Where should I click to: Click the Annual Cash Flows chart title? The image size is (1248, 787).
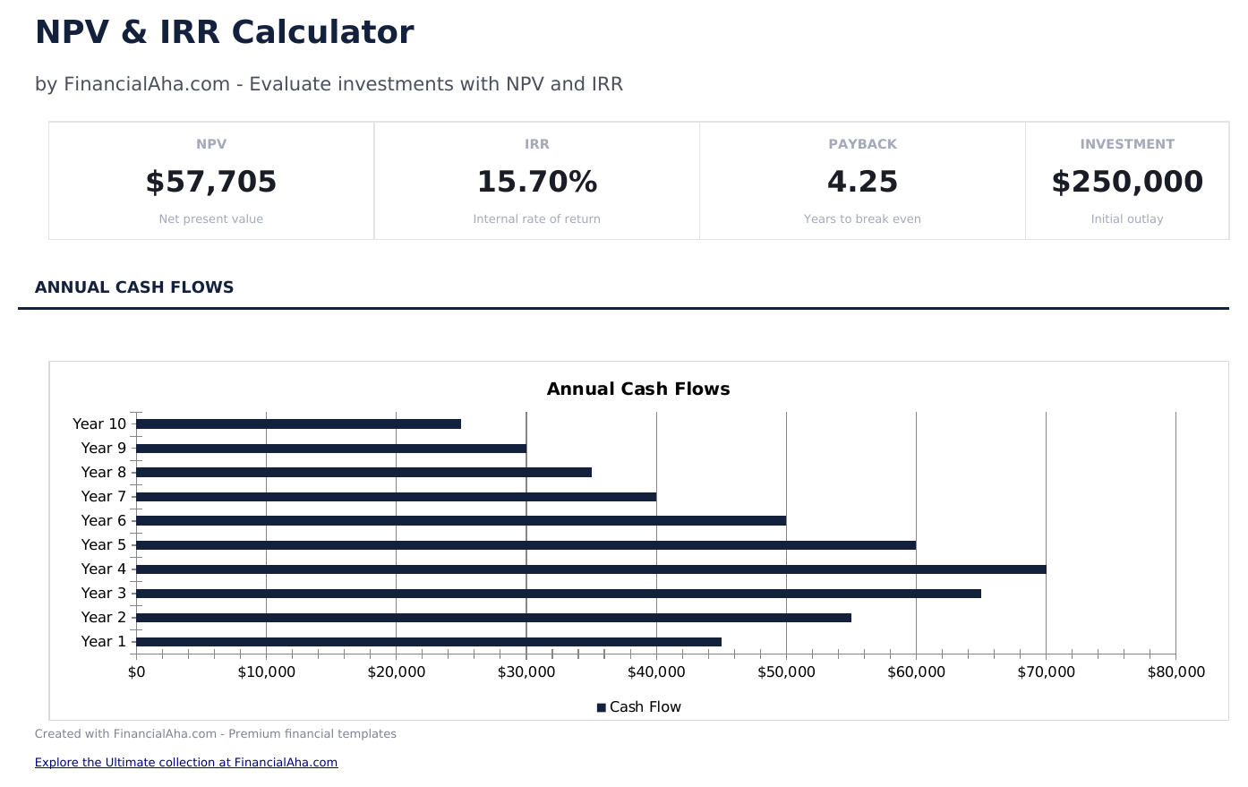pyautogui.click(x=638, y=389)
